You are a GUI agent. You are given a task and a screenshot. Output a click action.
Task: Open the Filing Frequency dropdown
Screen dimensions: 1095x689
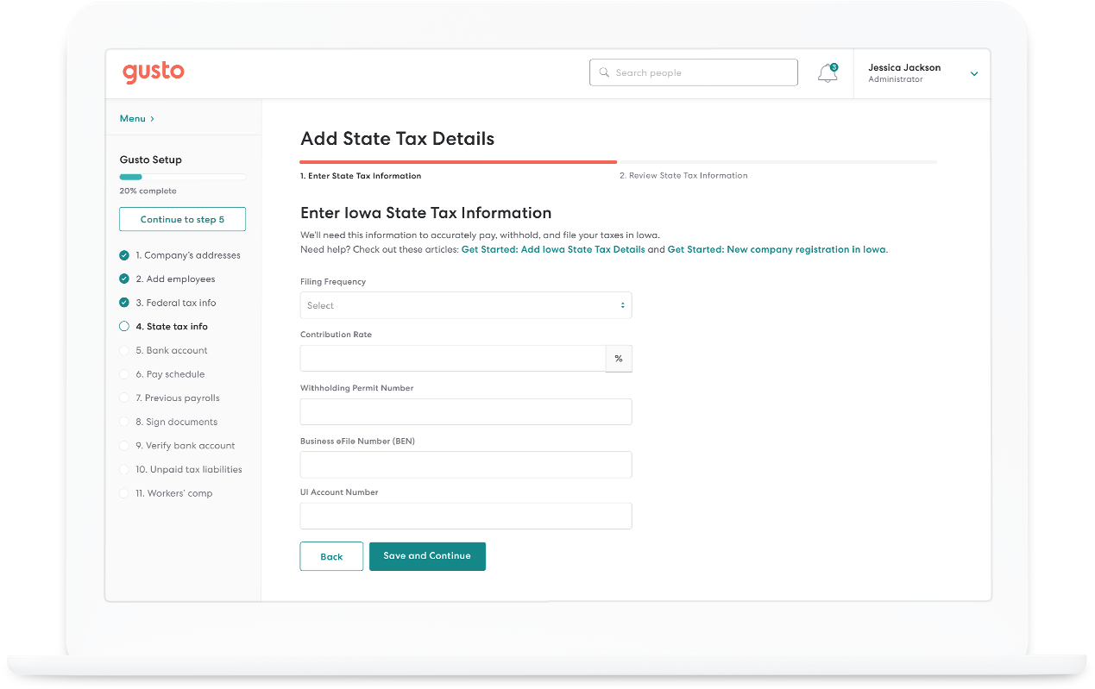[465, 305]
